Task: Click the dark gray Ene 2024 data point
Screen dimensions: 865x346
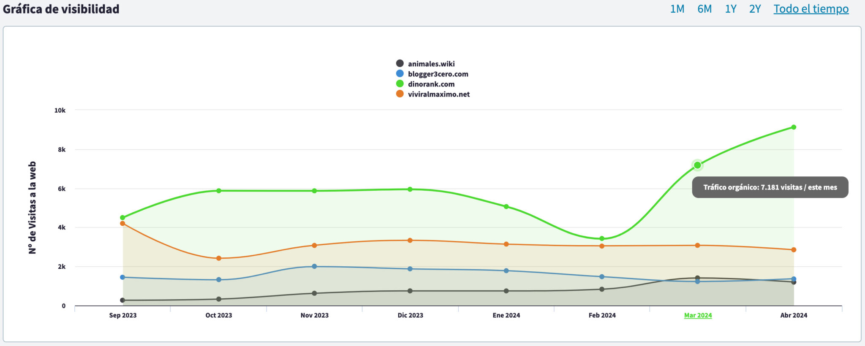Action: tap(506, 291)
